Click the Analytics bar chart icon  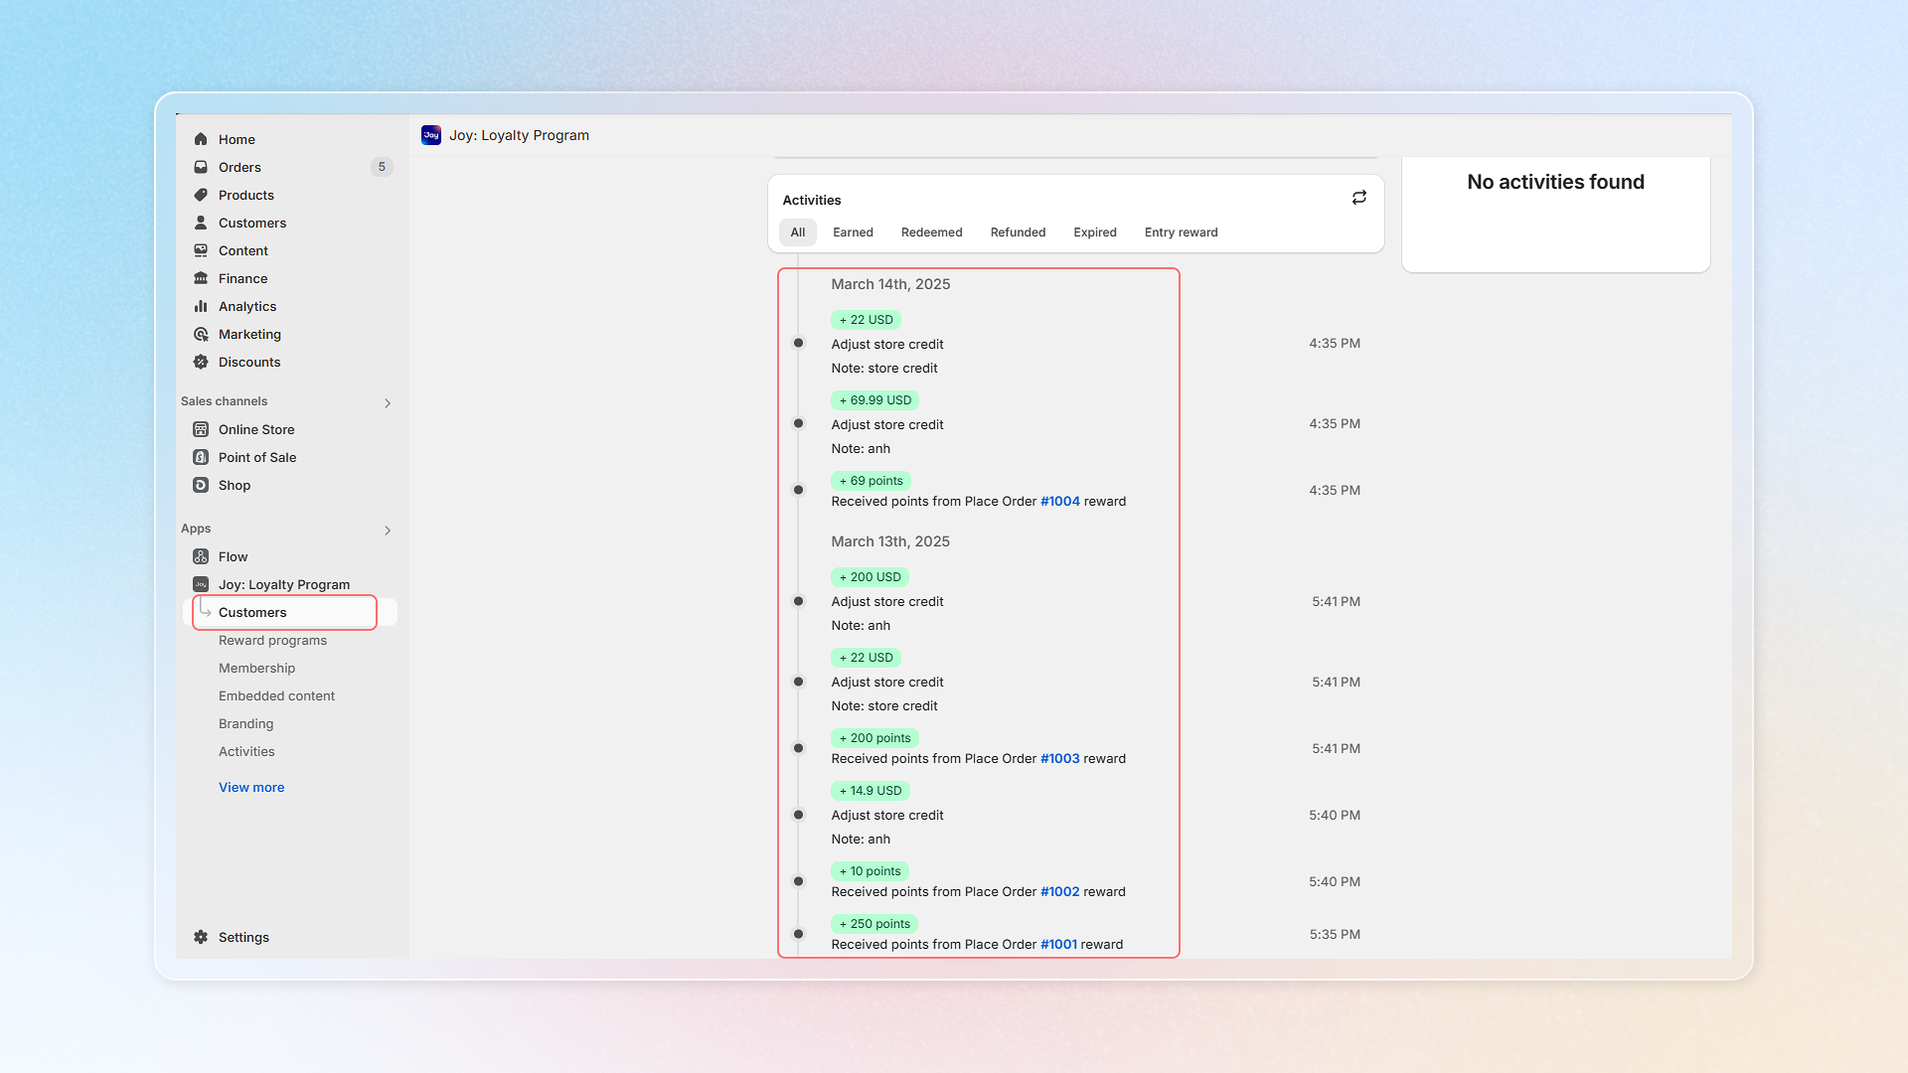tap(201, 306)
